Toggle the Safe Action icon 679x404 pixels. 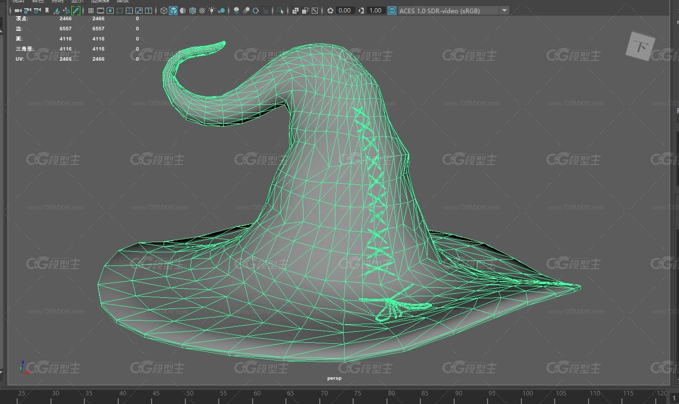(x=139, y=10)
